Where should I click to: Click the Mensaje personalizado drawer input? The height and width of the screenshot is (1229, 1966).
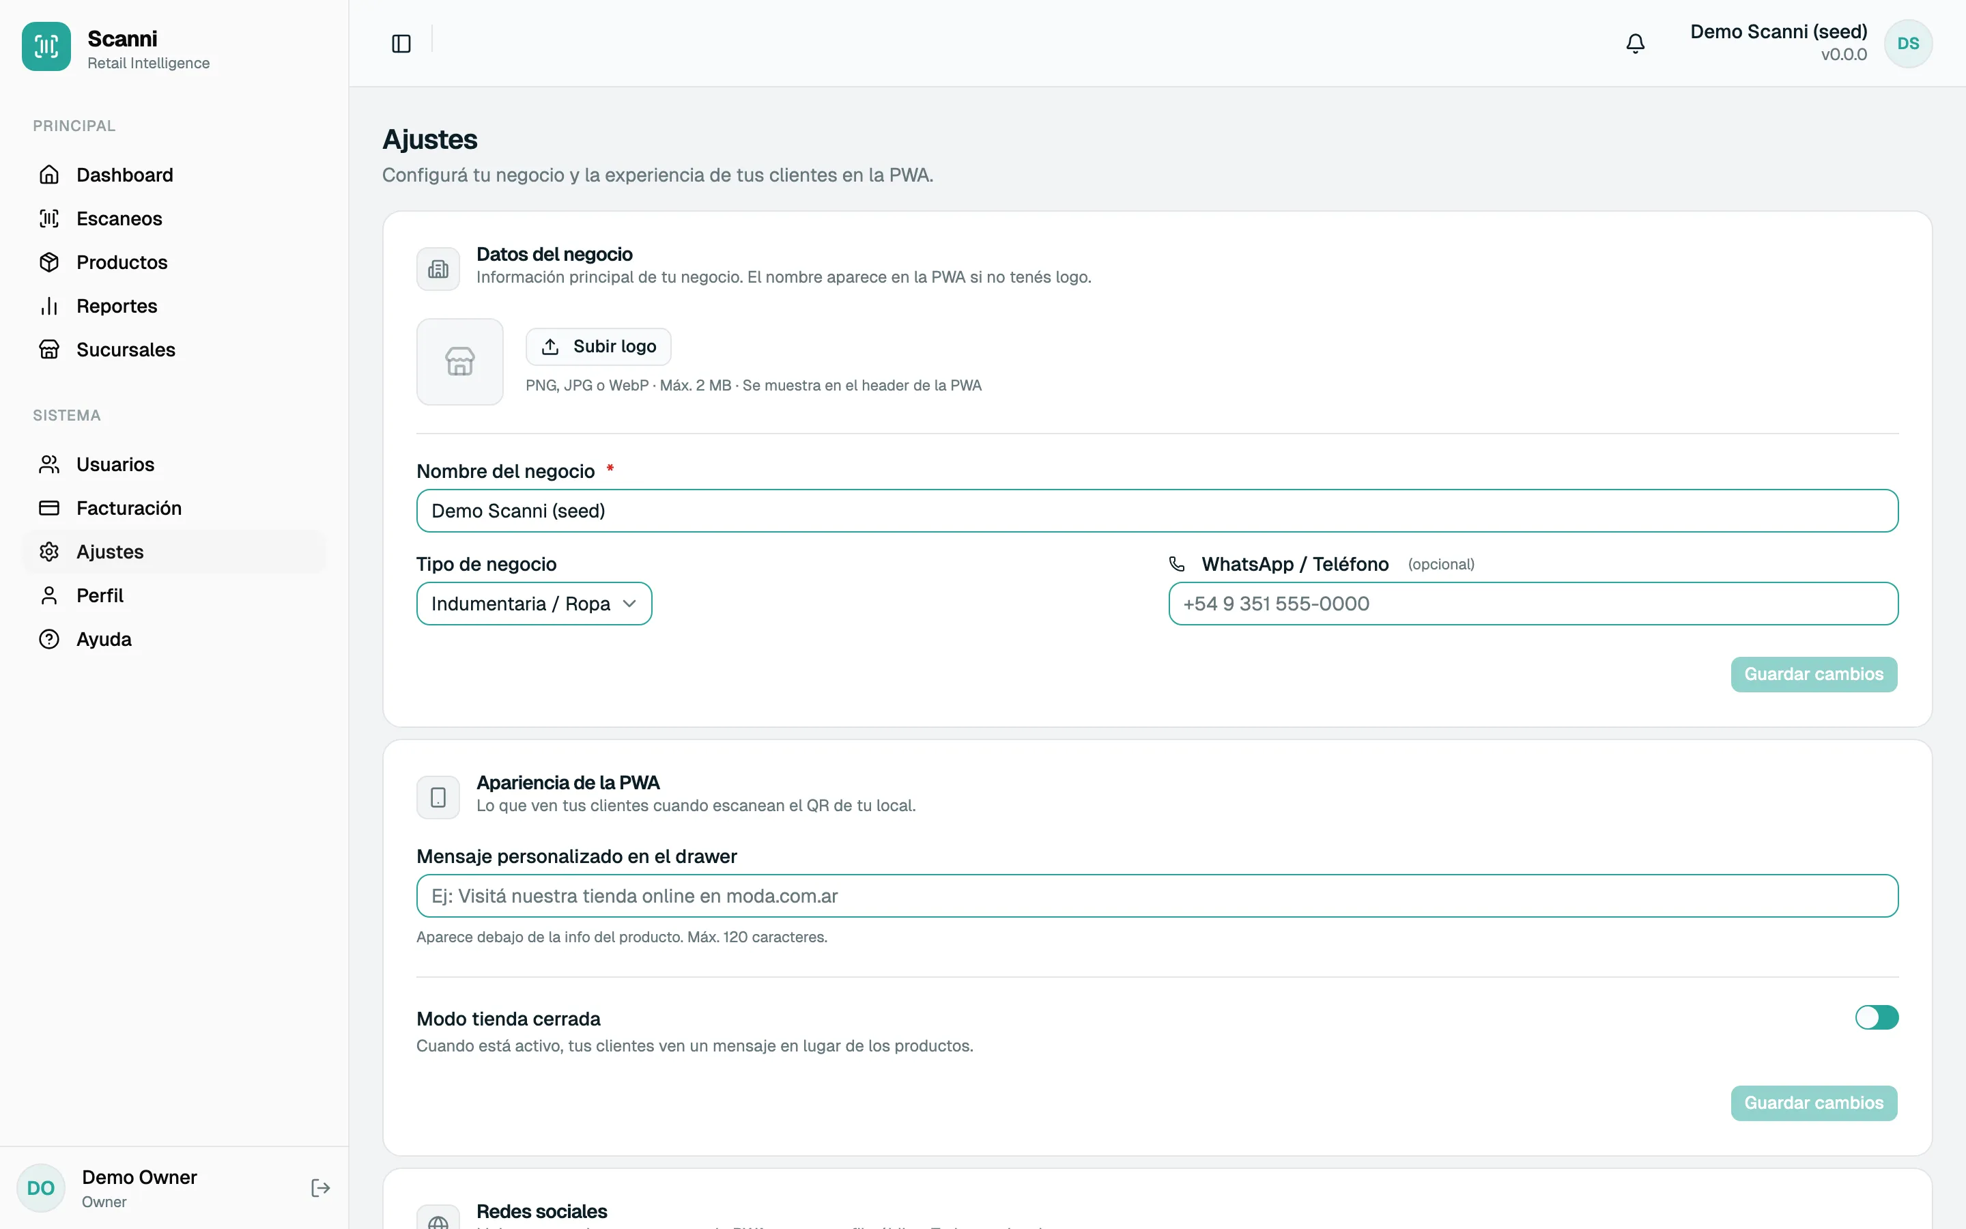click(x=1157, y=896)
